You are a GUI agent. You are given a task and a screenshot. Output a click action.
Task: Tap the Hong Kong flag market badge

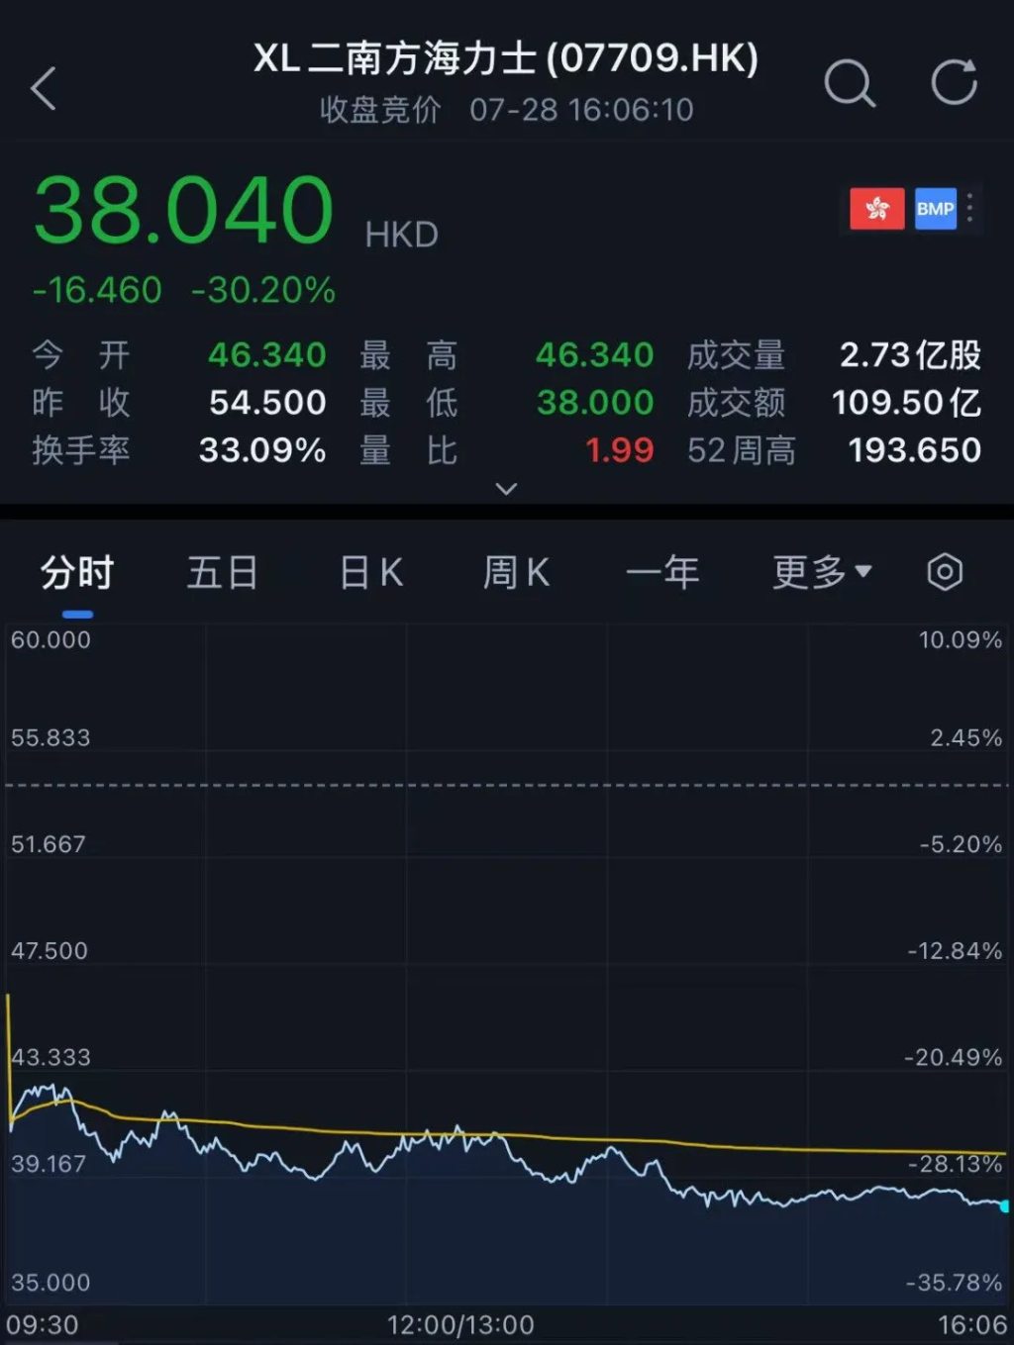pyautogui.click(x=877, y=209)
